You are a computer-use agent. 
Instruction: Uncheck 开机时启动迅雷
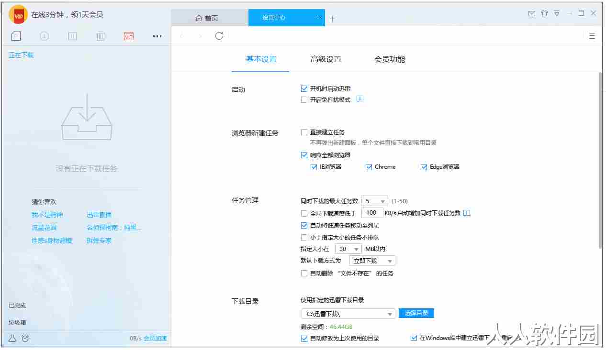click(x=304, y=88)
